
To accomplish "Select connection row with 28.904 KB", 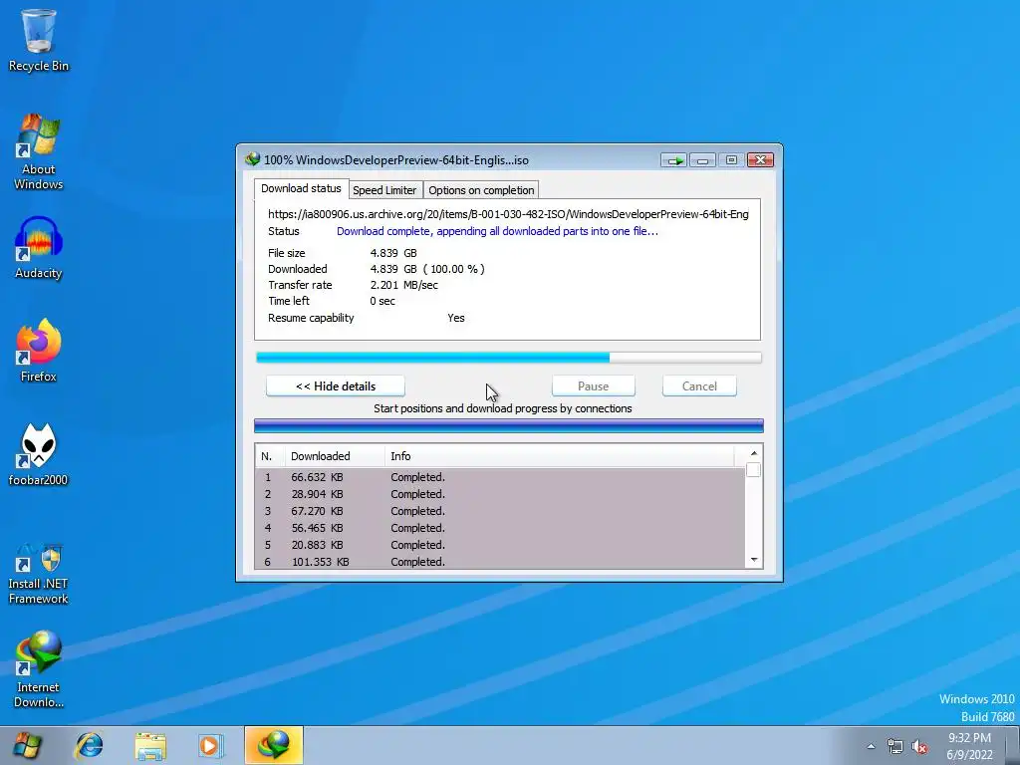I will [500, 494].
